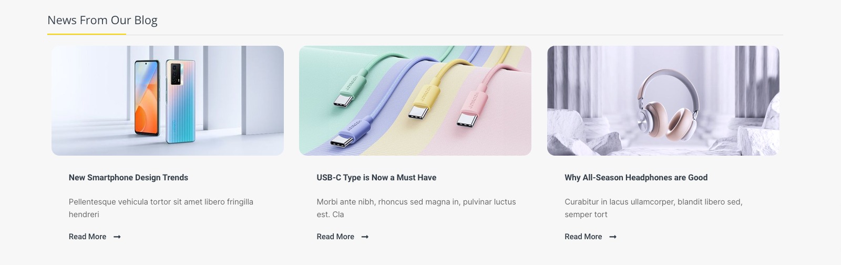Click Read More under the smartphone article
Viewport: 841px width, 265px height.
click(87, 237)
